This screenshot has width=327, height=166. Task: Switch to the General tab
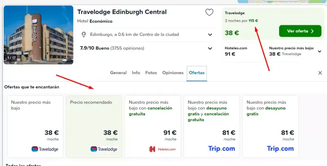(x=118, y=73)
